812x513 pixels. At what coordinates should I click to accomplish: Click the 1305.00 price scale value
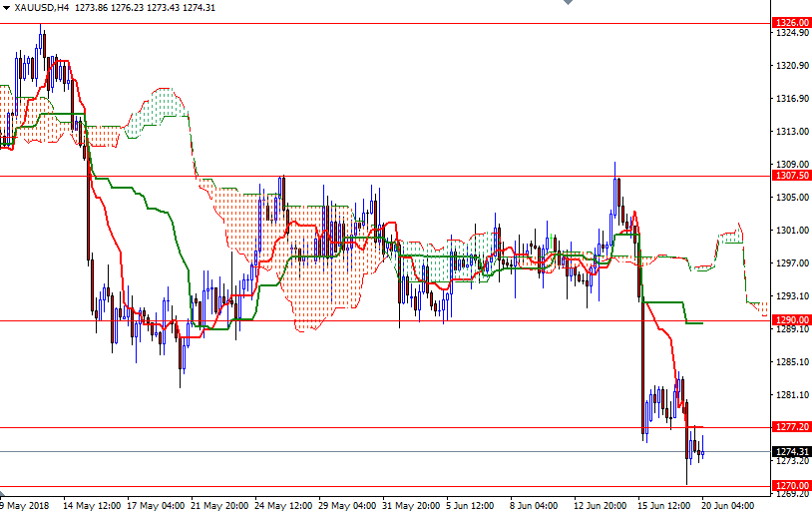792,197
